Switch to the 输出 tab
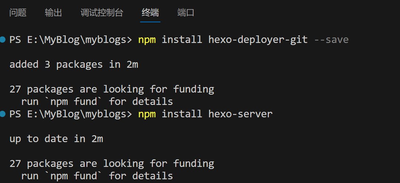The width and height of the screenshot is (400, 183). pos(53,13)
